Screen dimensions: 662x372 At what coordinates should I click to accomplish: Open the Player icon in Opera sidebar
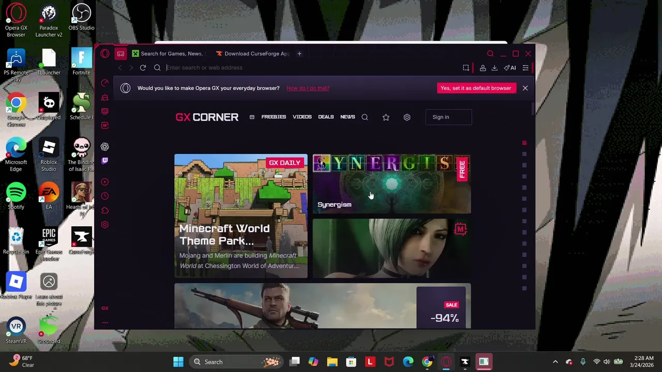(105, 182)
